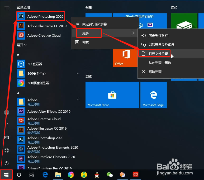Click the A letter group header

[18, 93]
